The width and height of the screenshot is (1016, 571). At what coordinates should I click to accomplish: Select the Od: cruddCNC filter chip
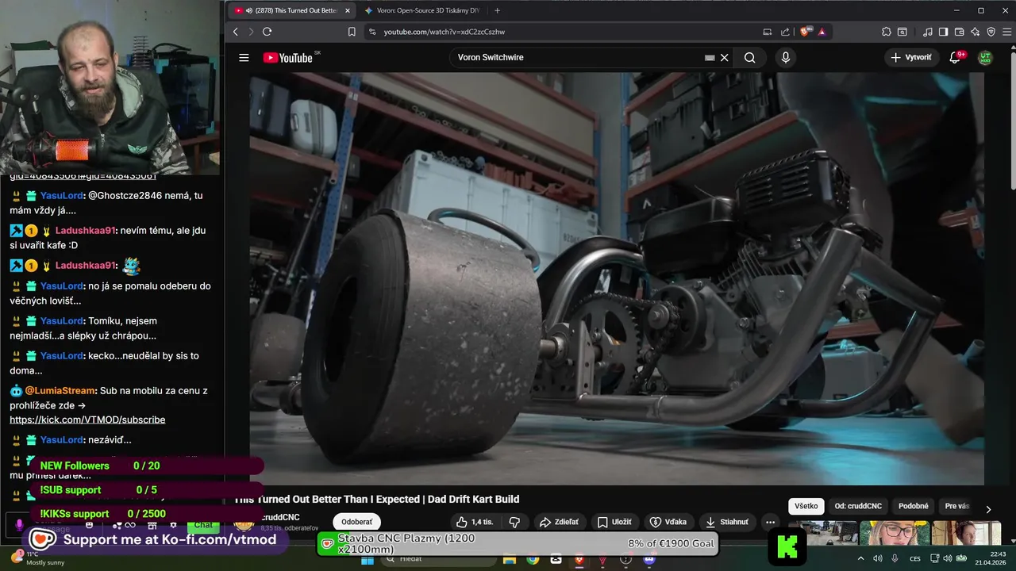tap(858, 506)
